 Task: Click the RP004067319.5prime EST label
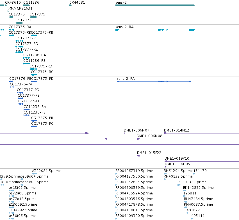click(134, 171)
